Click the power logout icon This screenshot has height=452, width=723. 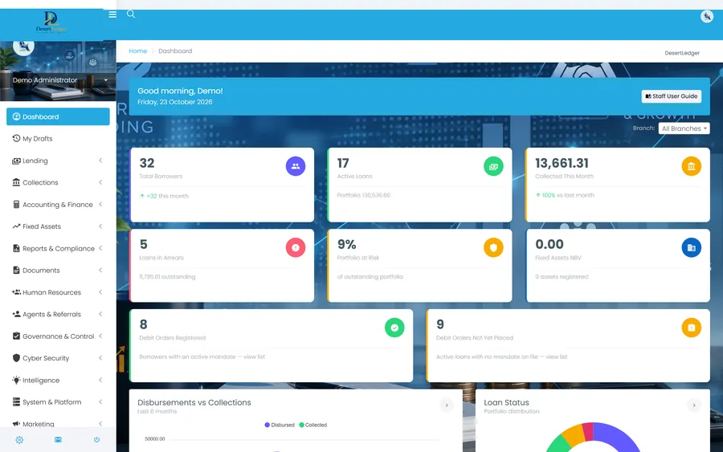coord(97,440)
